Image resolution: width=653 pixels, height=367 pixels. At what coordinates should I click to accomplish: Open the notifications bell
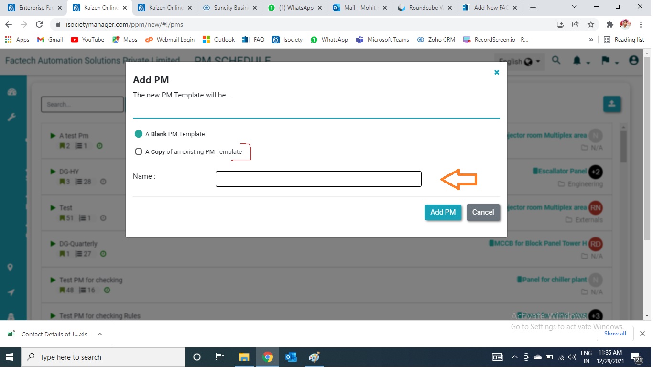(x=577, y=61)
